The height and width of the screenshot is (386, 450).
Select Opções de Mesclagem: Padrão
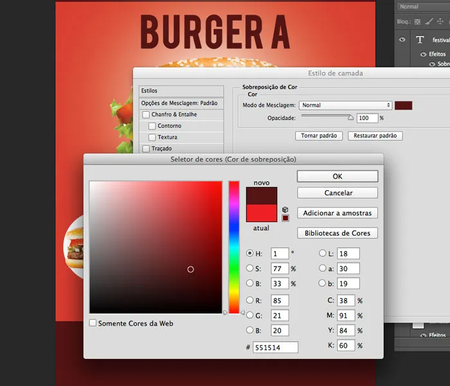point(181,103)
